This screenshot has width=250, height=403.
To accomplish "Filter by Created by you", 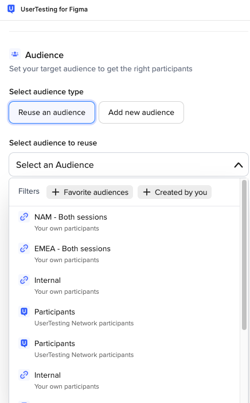I will click(x=175, y=192).
